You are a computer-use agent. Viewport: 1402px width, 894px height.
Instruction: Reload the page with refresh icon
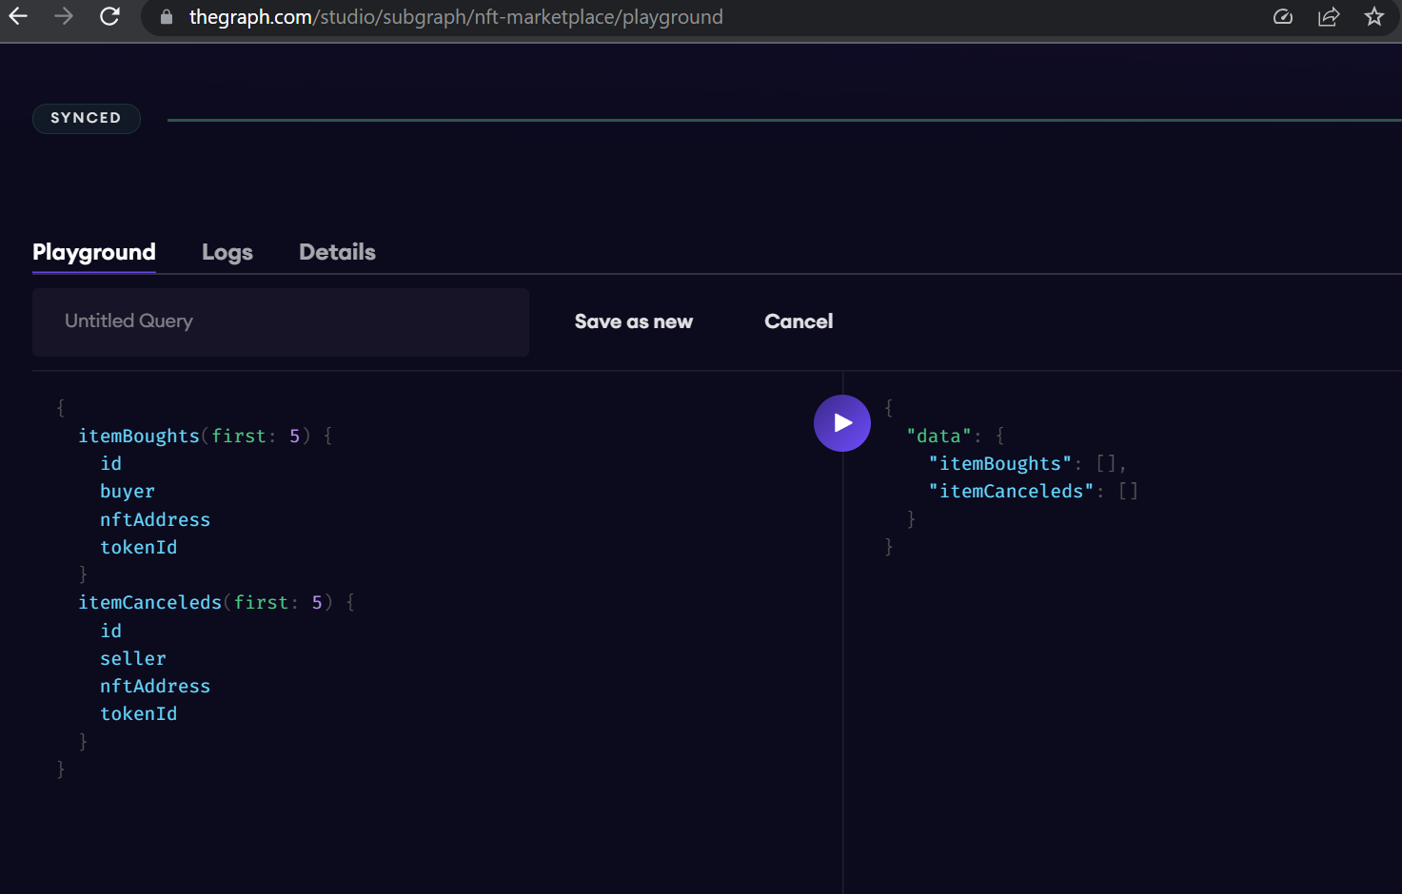tap(109, 16)
